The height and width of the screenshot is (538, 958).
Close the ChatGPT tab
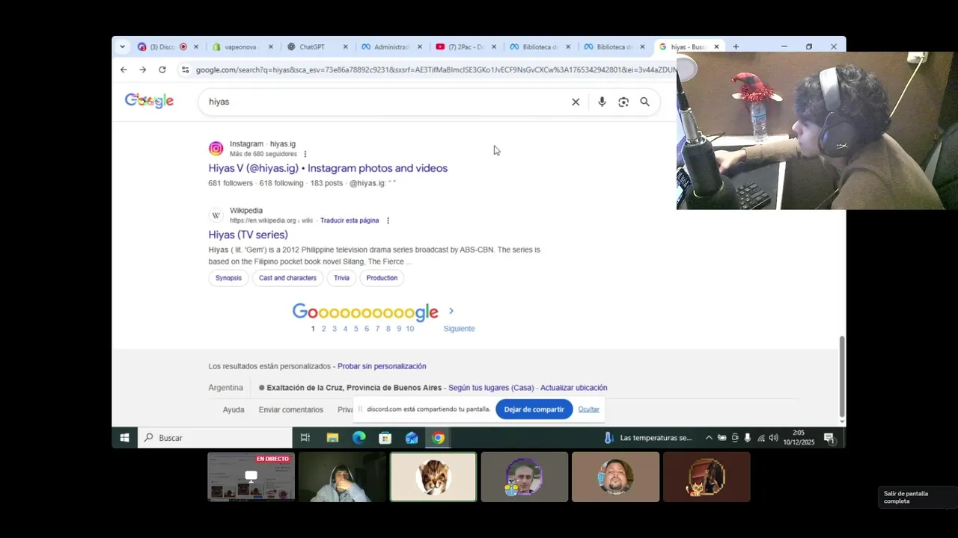pos(345,46)
